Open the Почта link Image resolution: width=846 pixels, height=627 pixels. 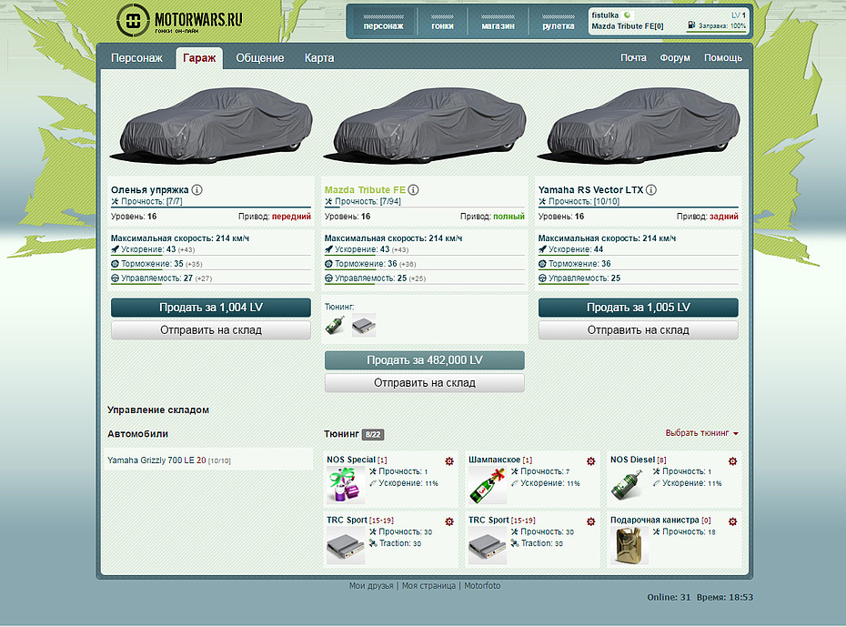(633, 57)
